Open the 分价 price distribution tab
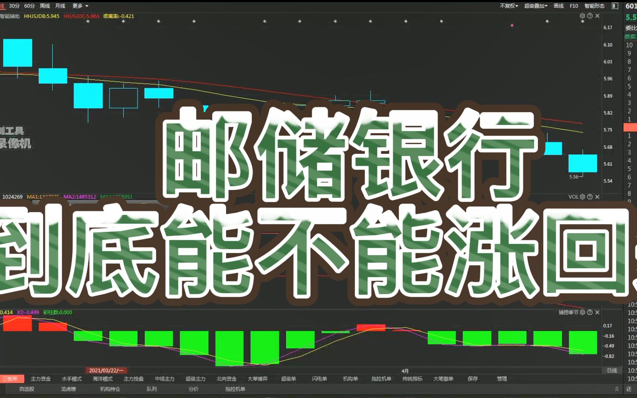 click(194, 389)
